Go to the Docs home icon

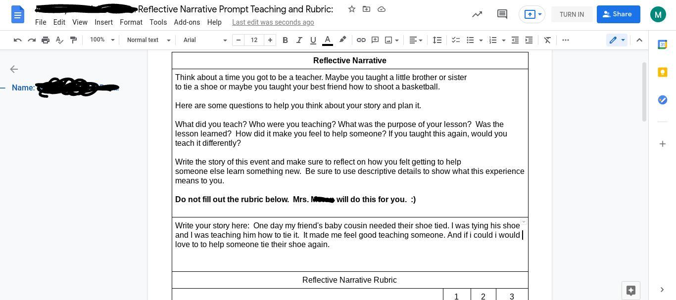18,14
